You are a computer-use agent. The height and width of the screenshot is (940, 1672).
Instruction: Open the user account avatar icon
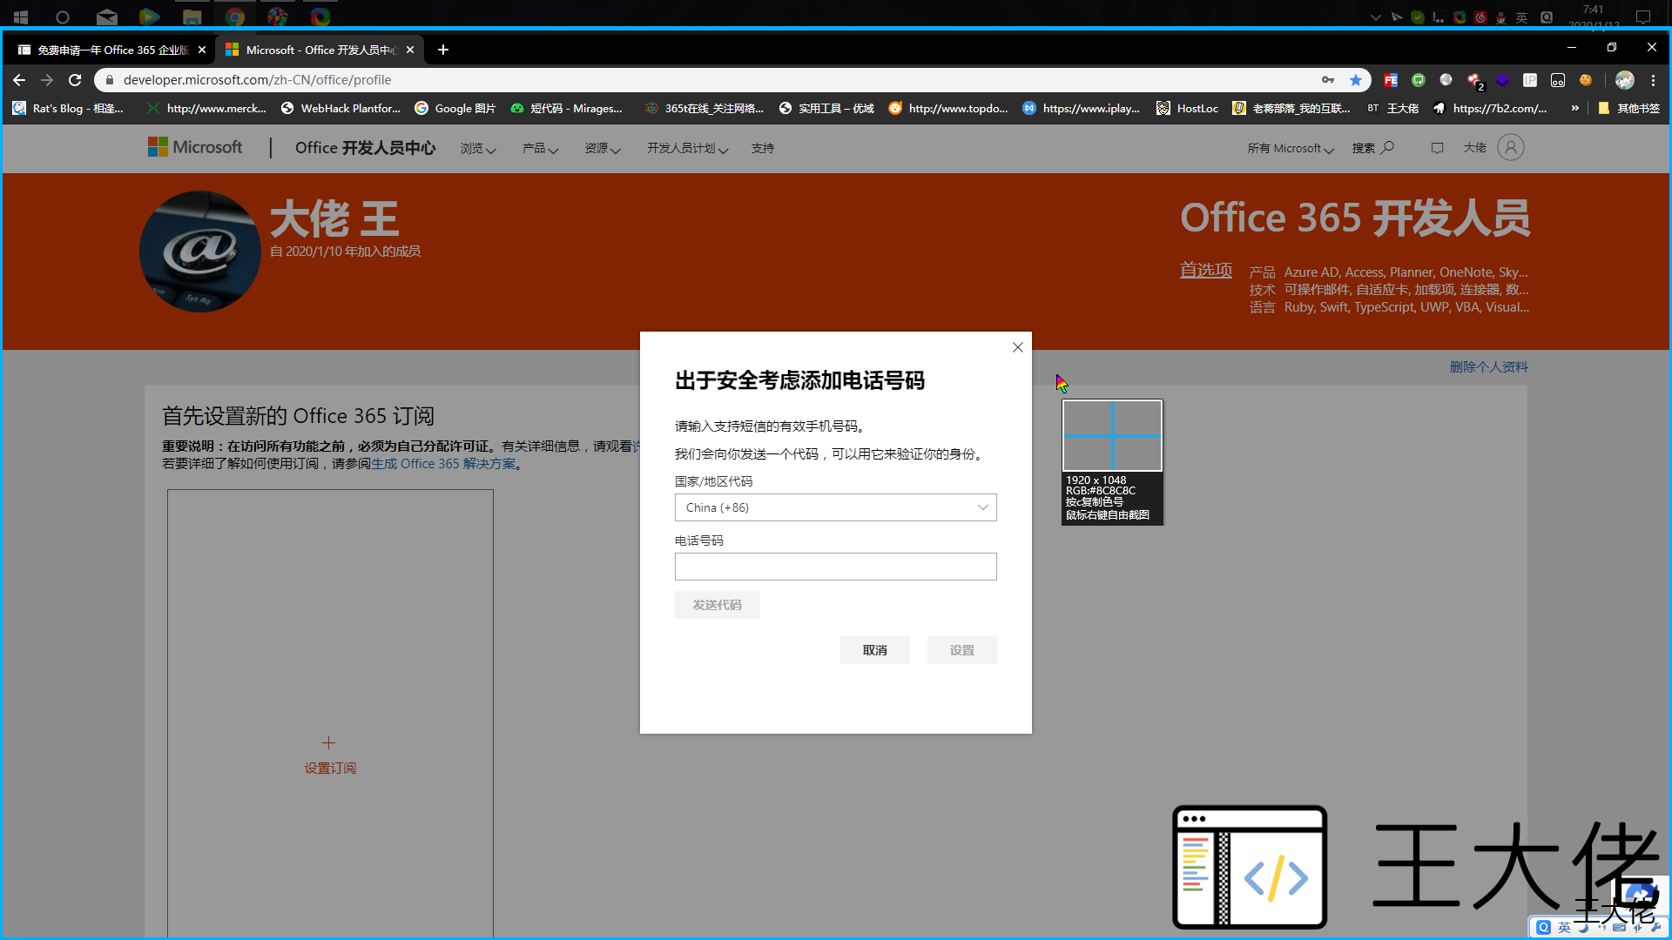1511,148
